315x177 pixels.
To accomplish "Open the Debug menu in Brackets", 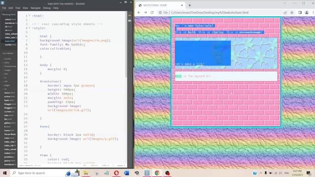I will (47, 8).
